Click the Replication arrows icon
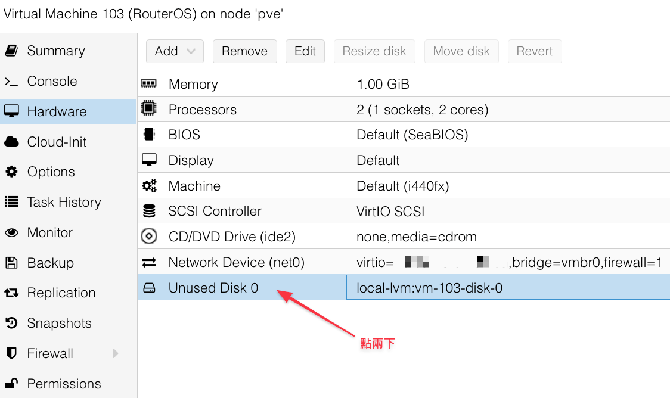Screen dimensions: 670x398 coord(11,293)
